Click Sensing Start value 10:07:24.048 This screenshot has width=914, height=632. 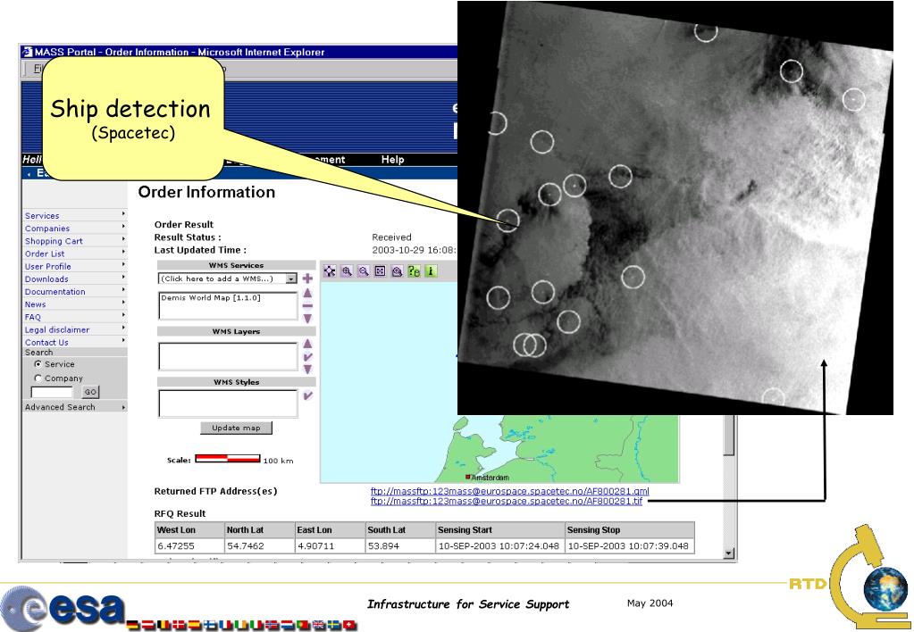(x=499, y=546)
